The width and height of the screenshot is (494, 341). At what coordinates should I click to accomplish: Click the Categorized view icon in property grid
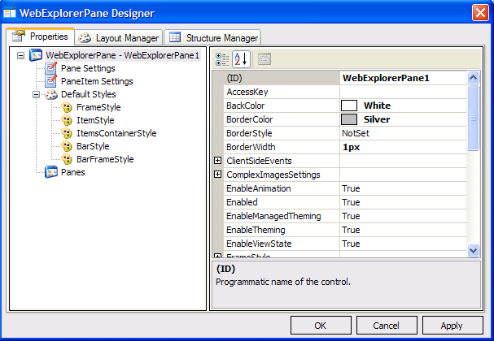coord(223,58)
